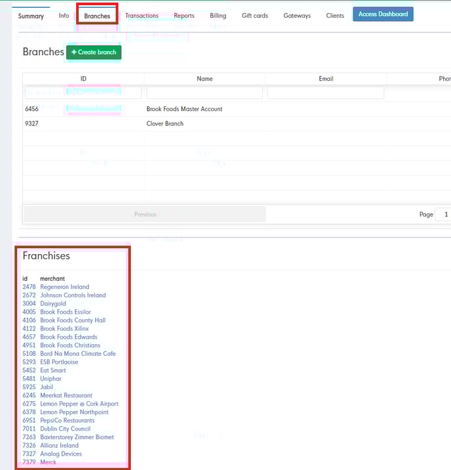
Task: Click the Access Dashboard button
Action: point(383,14)
